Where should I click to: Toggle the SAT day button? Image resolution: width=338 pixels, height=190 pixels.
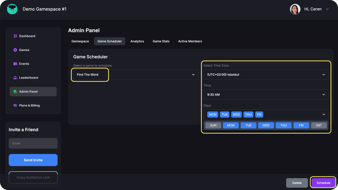point(319,125)
